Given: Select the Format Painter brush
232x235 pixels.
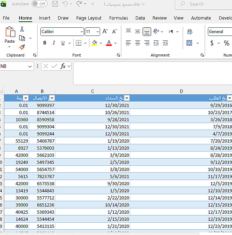Looking at the screenshot, I should (x=22, y=47).
